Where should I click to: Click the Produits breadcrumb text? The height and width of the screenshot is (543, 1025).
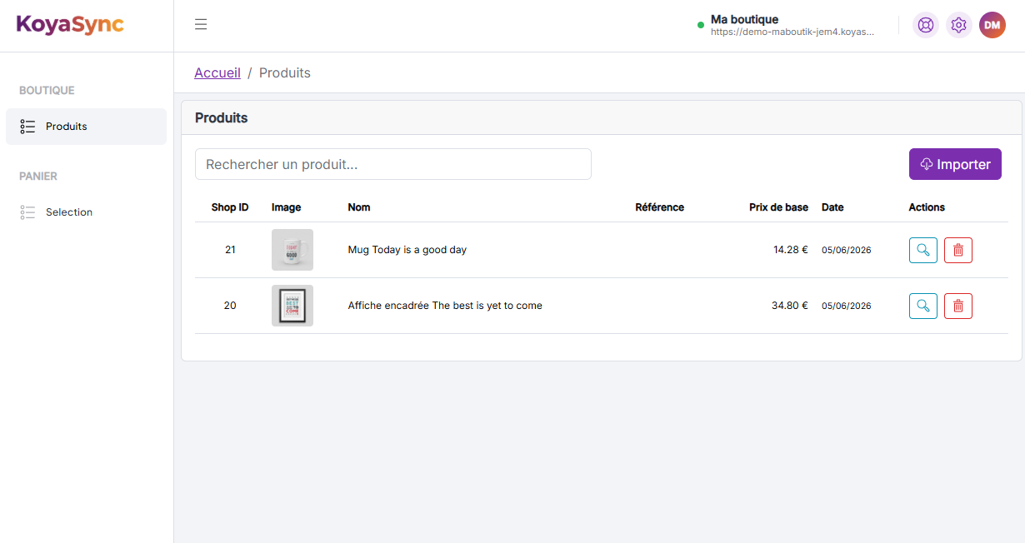(285, 72)
